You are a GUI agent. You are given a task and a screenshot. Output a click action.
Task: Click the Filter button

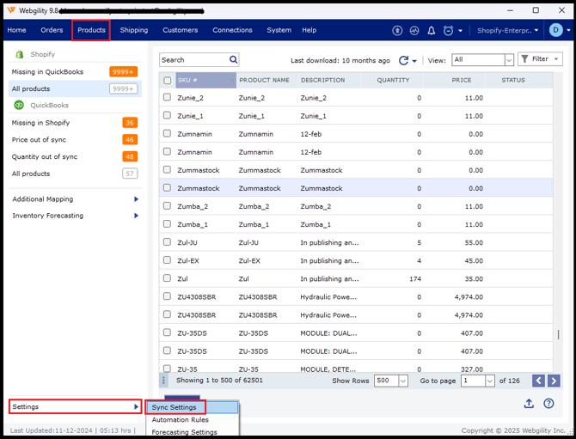pos(540,59)
